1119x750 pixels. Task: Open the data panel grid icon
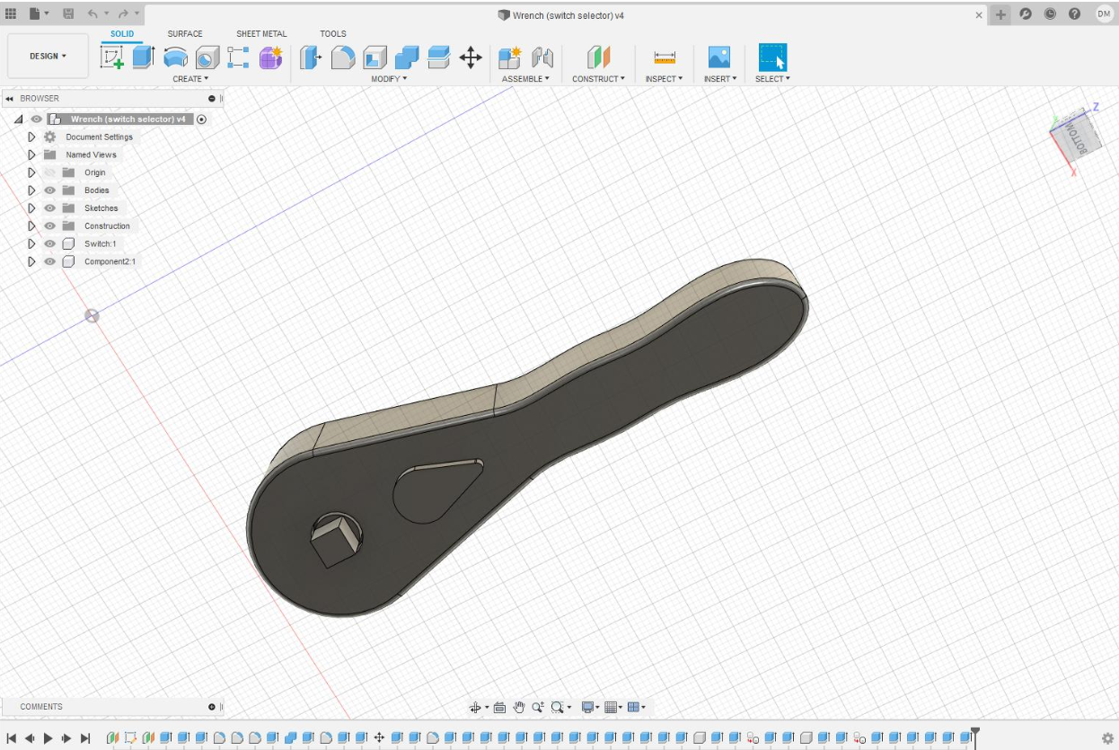point(12,14)
